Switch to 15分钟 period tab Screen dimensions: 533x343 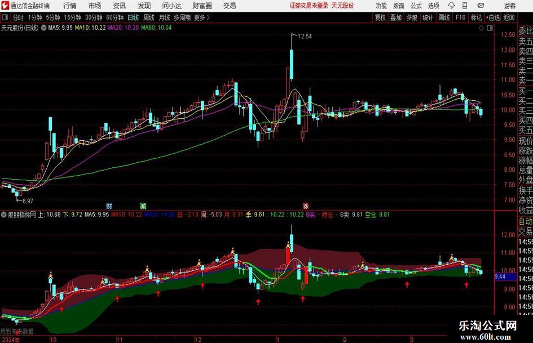click(73, 17)
